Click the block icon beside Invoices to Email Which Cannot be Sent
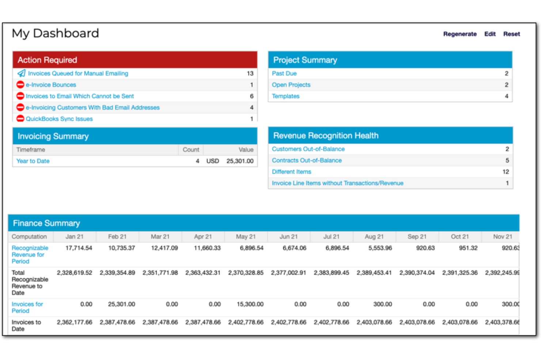Image resolution: width=541 pixels, height=361 pixels. (x=20, y=96)
